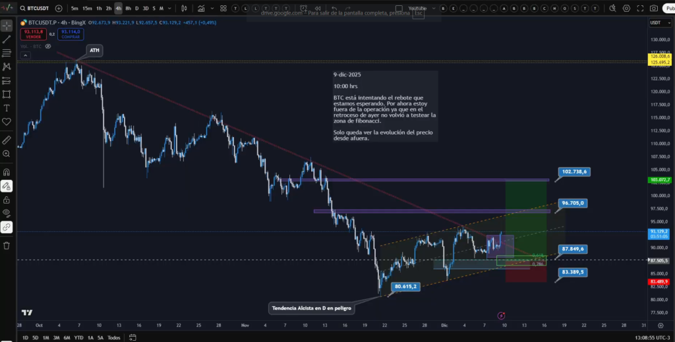
Task: Delete drawings with the trash icon
Action: (x=7, y=245)
